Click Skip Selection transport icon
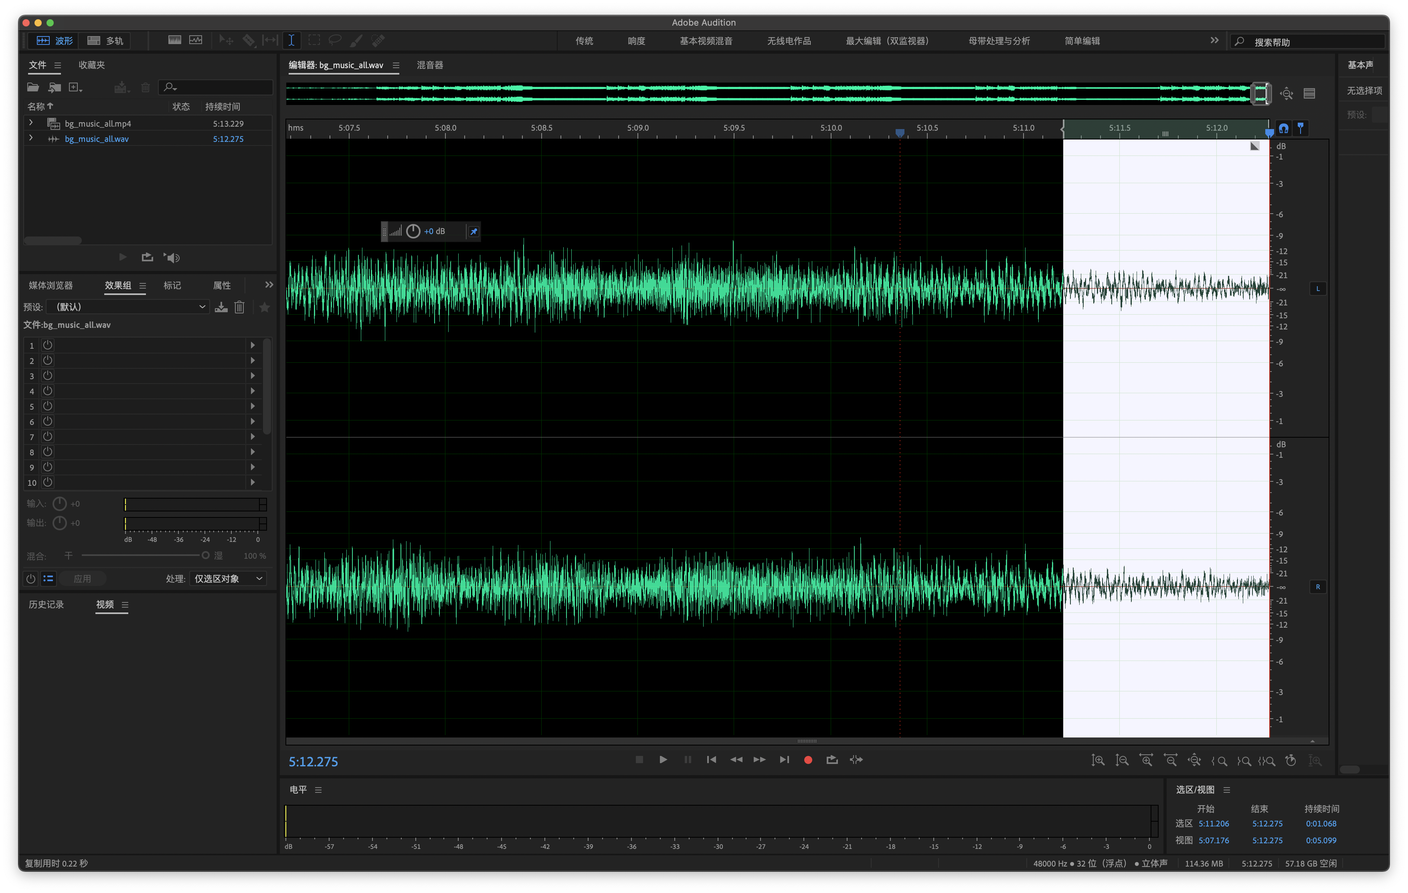 [856, 760]
